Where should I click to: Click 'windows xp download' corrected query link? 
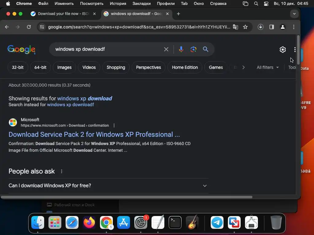85,99
